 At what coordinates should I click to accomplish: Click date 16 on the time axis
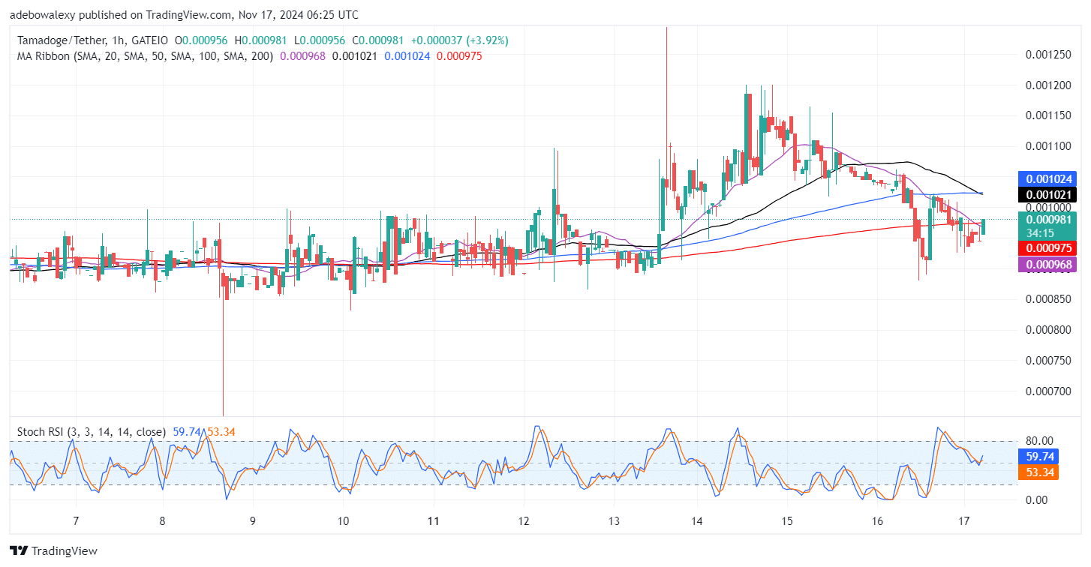coord(877,520)
